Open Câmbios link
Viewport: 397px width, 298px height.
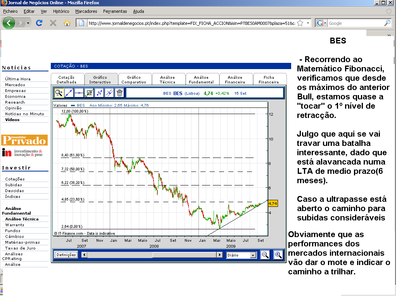click(x=14, y=236)
